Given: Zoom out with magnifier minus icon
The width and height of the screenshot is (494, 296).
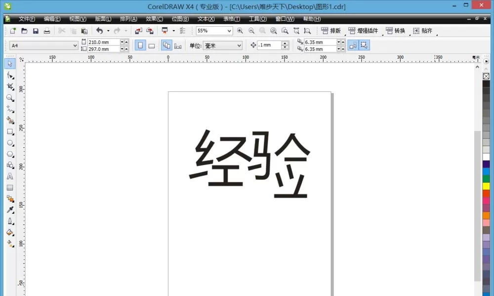Looking at the screenshot, I should 251,31.
